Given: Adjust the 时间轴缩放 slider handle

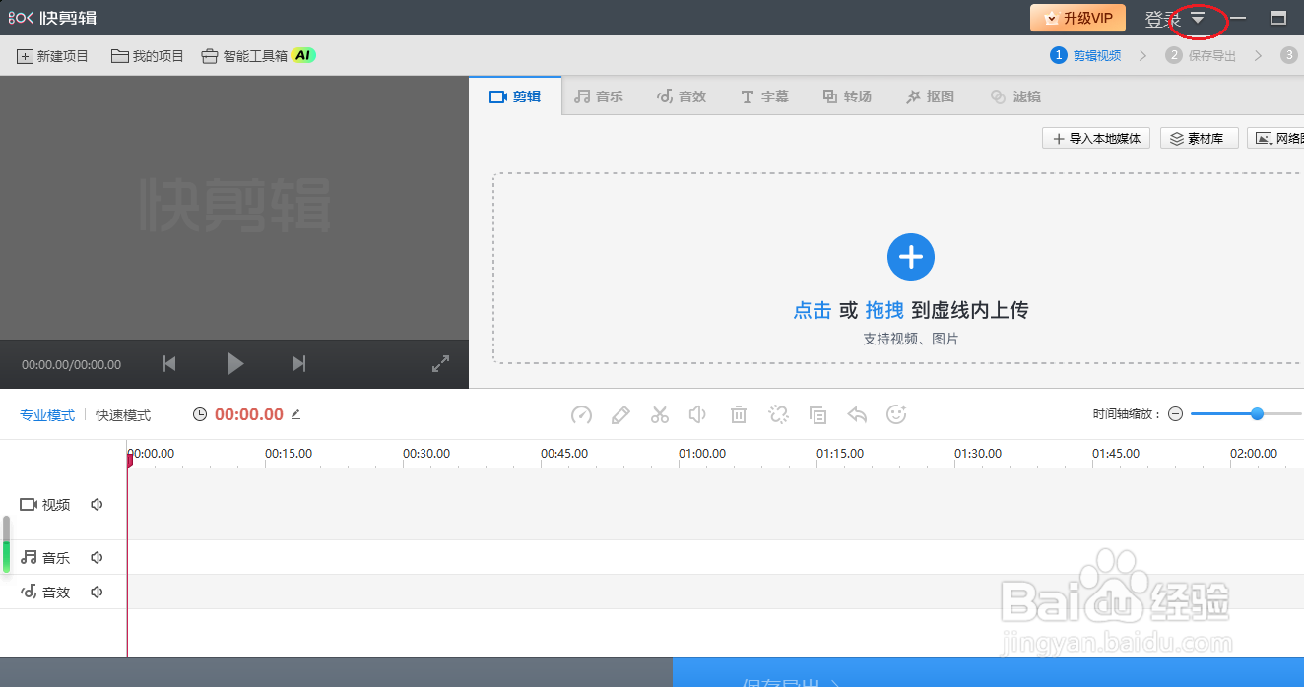Looking at the screenshot, I should tap(1257, 414).
